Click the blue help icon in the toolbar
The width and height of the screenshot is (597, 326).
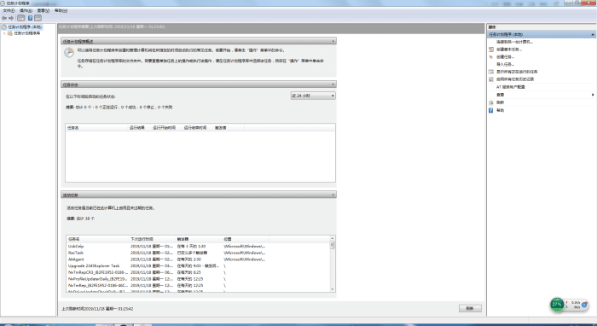click(30, 18)
